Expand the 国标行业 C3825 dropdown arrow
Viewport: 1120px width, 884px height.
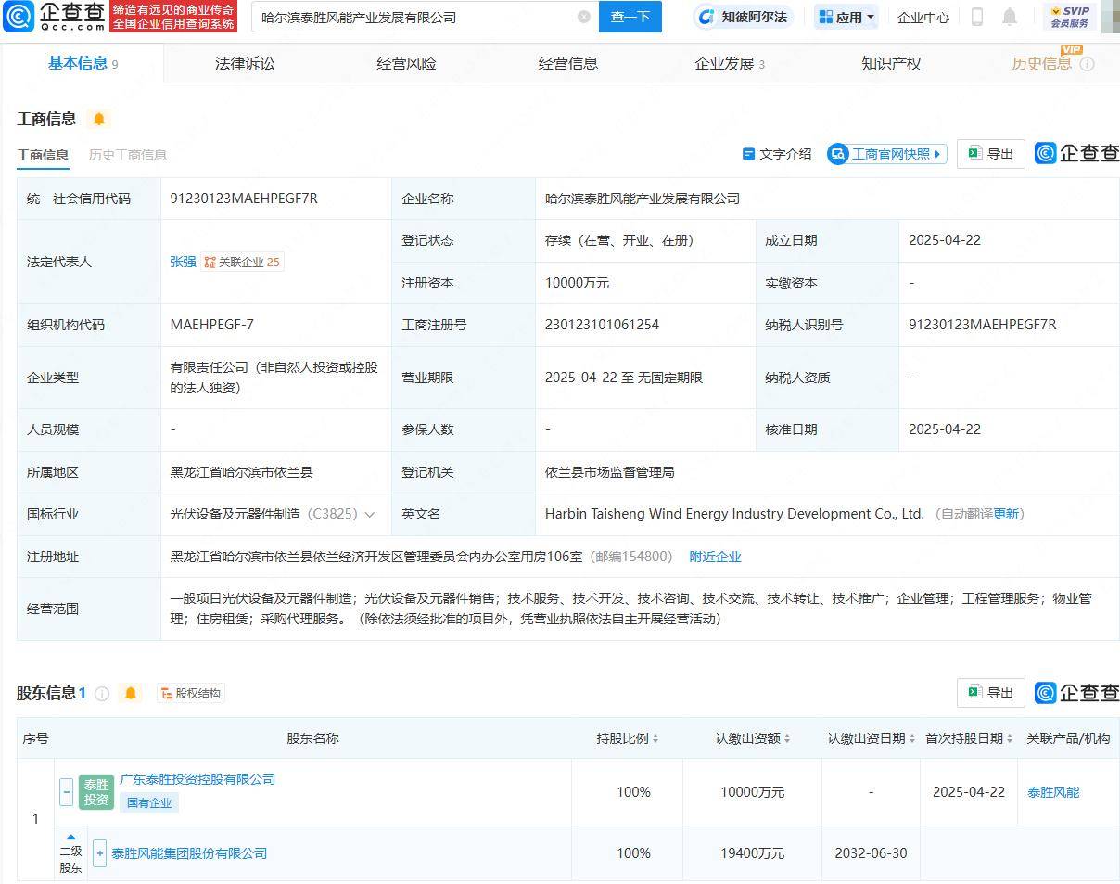370,514
